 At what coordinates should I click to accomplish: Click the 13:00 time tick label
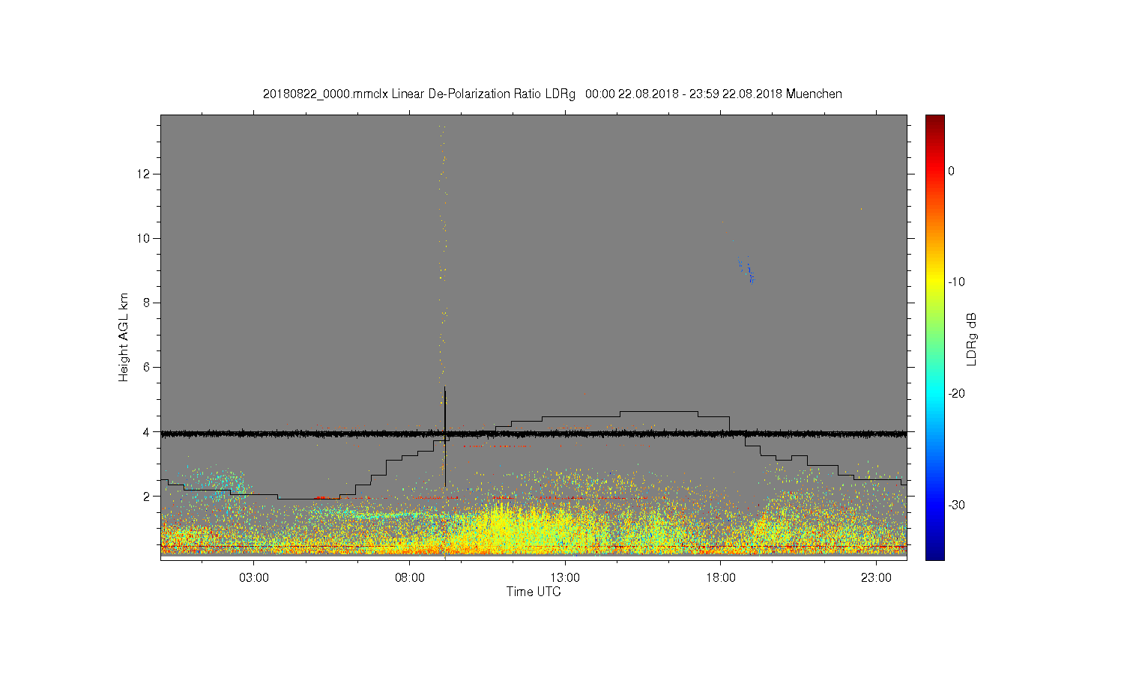(x=565, y=578)
